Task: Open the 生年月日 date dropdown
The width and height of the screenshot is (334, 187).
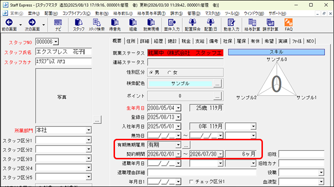Action: pos(178,108)
